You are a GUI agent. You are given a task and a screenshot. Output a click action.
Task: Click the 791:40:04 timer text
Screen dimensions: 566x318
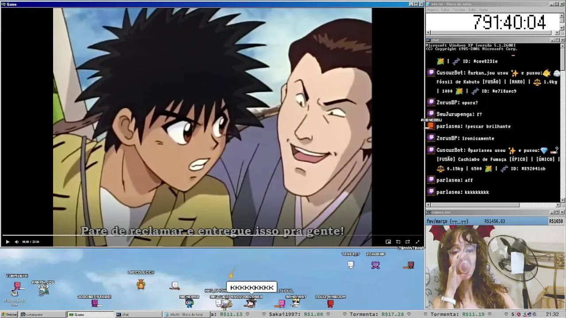pyautogui.click(x=509, y=22)
